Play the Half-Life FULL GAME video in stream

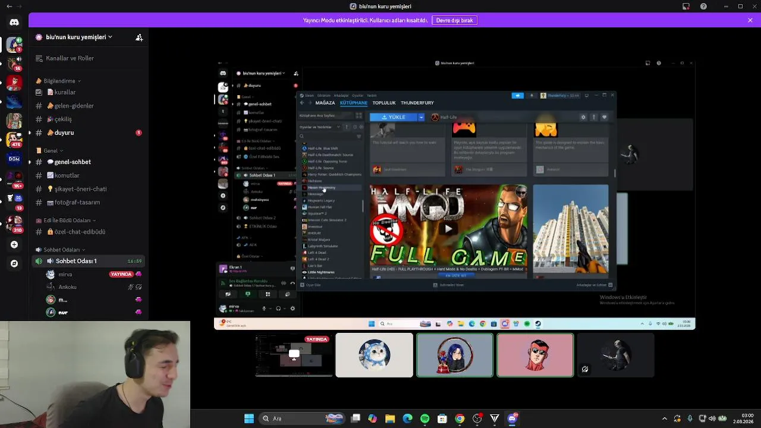click(x=448, y=228)
